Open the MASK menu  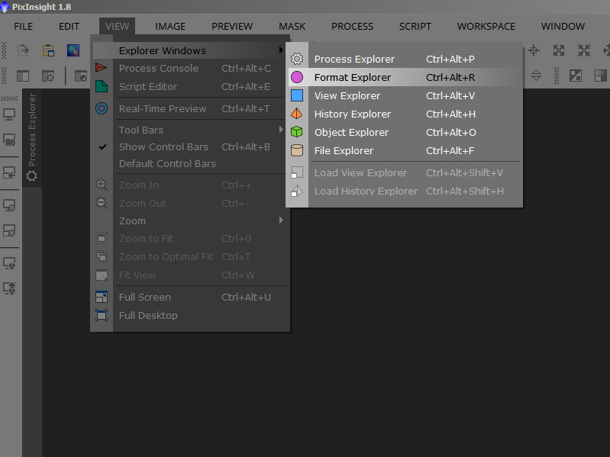(x=292, y=27)
